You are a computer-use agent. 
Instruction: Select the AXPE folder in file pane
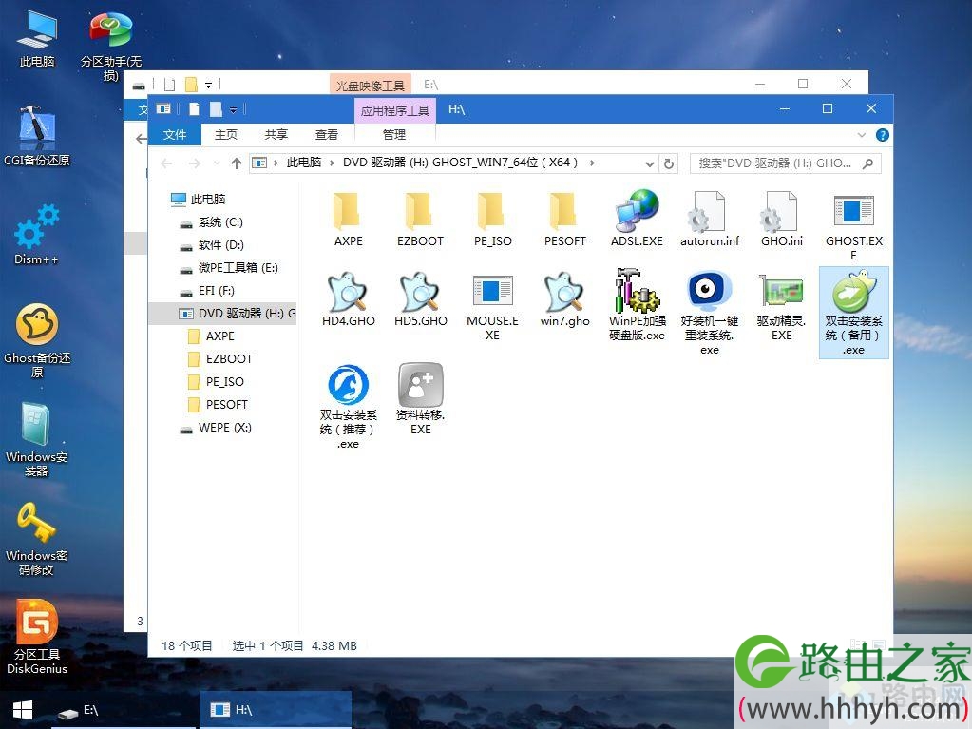coord(349,220)
